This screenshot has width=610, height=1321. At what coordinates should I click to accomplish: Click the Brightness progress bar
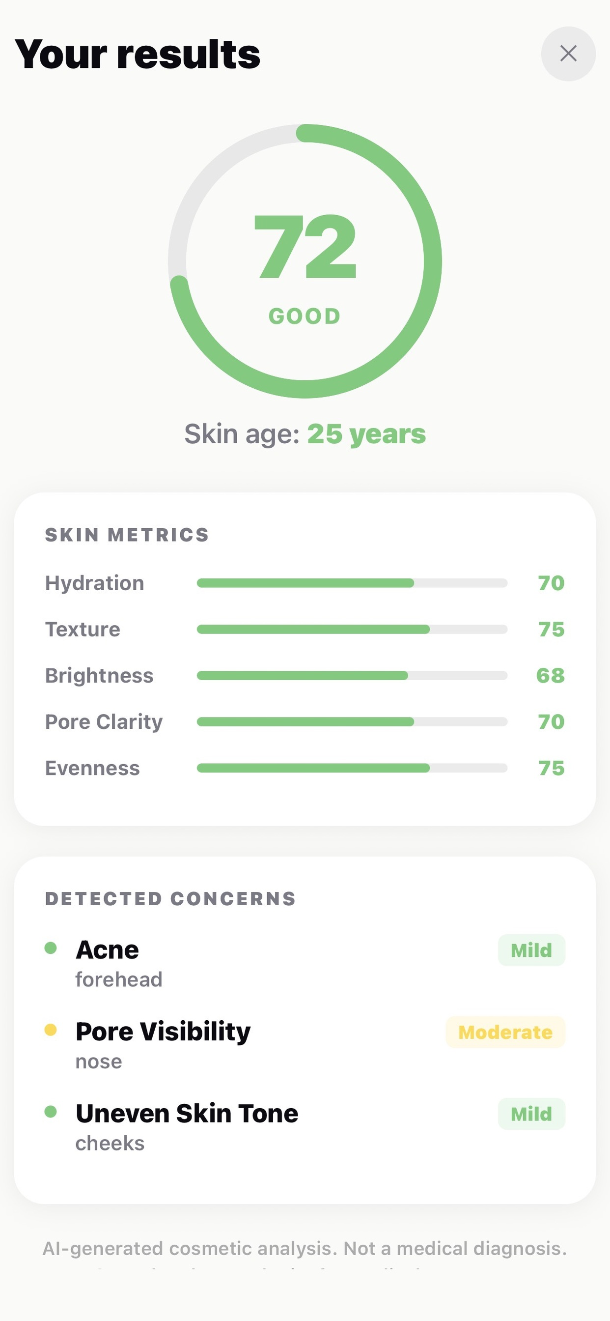352,675
